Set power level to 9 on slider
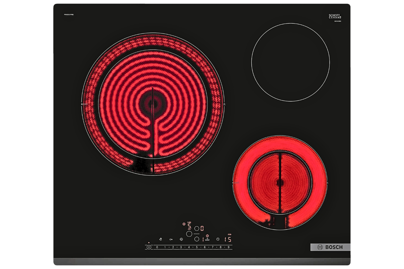Screen dimensions: 404x269 coord(229,247)
